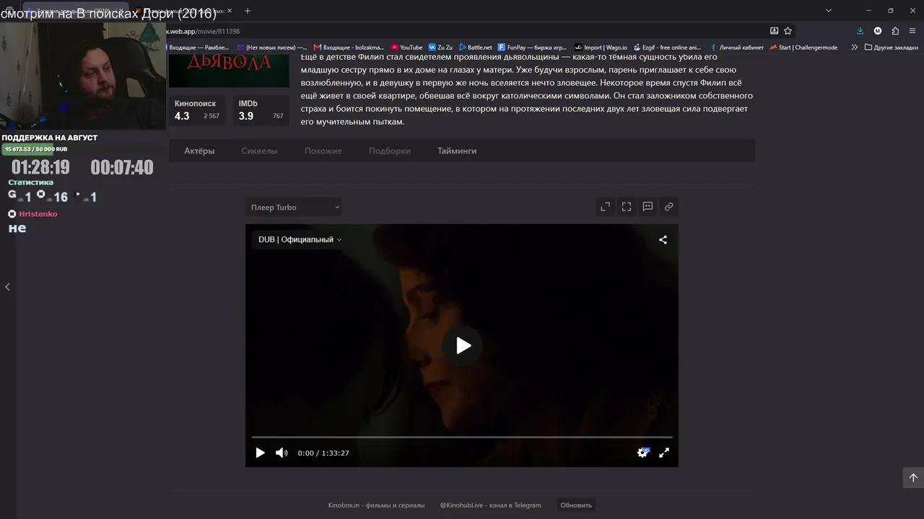Screen dimensions: 924x519
Task: Expand the player with the diagonal arrows icon
Action: (606, 207)
